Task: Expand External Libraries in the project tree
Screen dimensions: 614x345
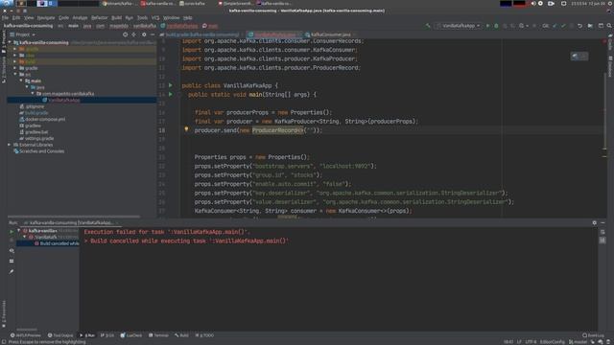Action: pyautogui.click(x=10, y=145)
